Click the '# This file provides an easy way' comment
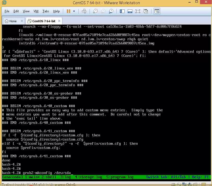This screenshot has height=186, width=212. (82, 110)
